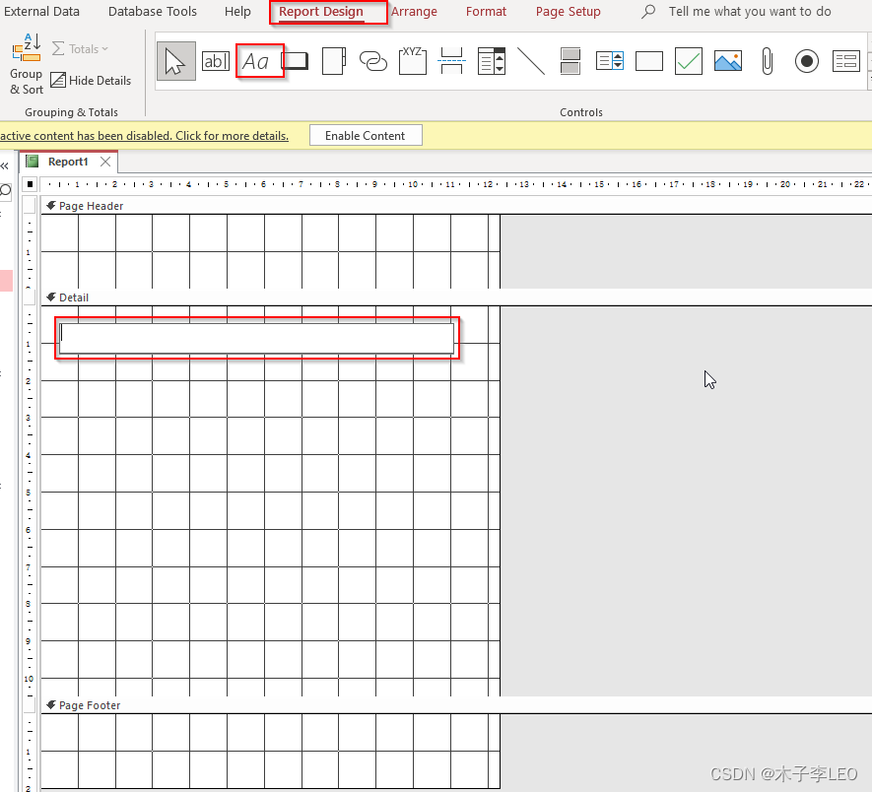The height and width of the screenshot is (792, 872).
Task: Select the Page Header section bar
Action: [456, 206]
